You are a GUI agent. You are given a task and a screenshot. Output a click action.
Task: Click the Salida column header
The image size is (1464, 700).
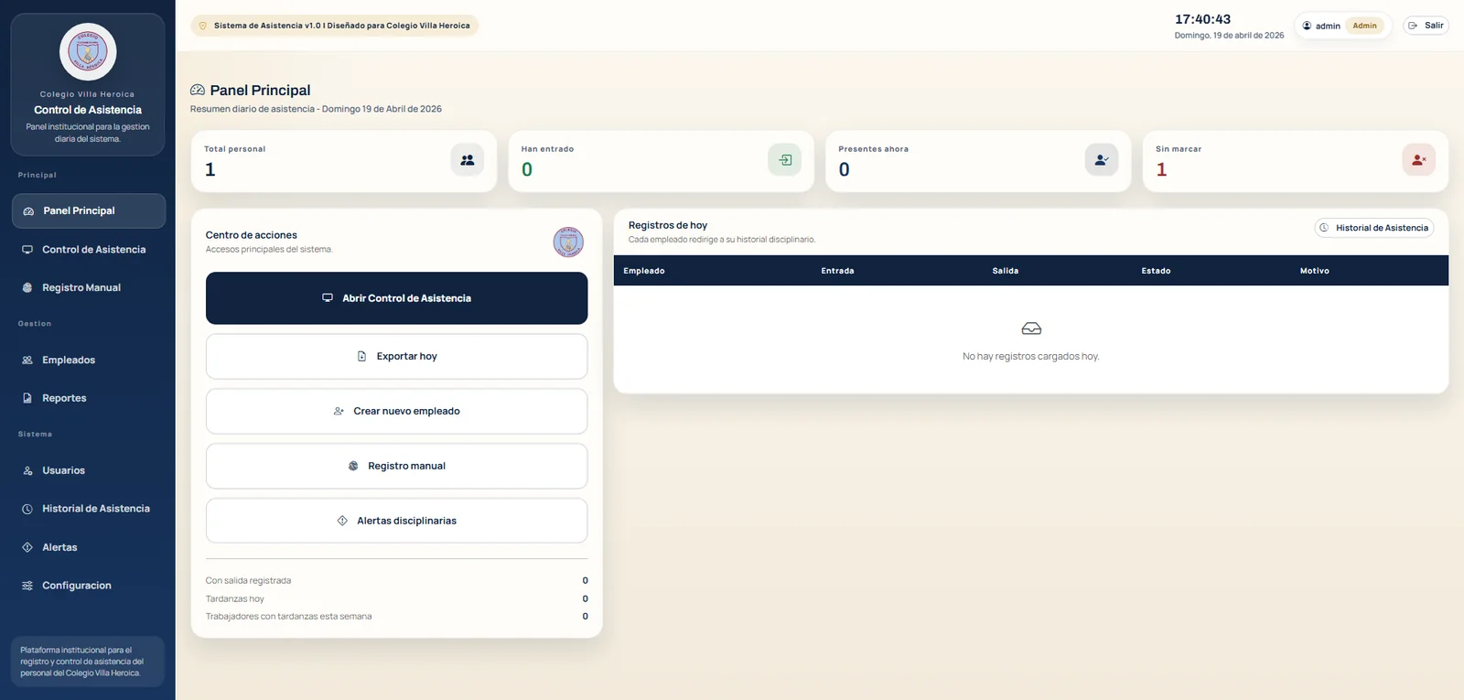[1006, 271]
